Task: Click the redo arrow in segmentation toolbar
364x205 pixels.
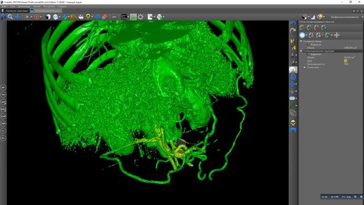Action: (293, 30)
